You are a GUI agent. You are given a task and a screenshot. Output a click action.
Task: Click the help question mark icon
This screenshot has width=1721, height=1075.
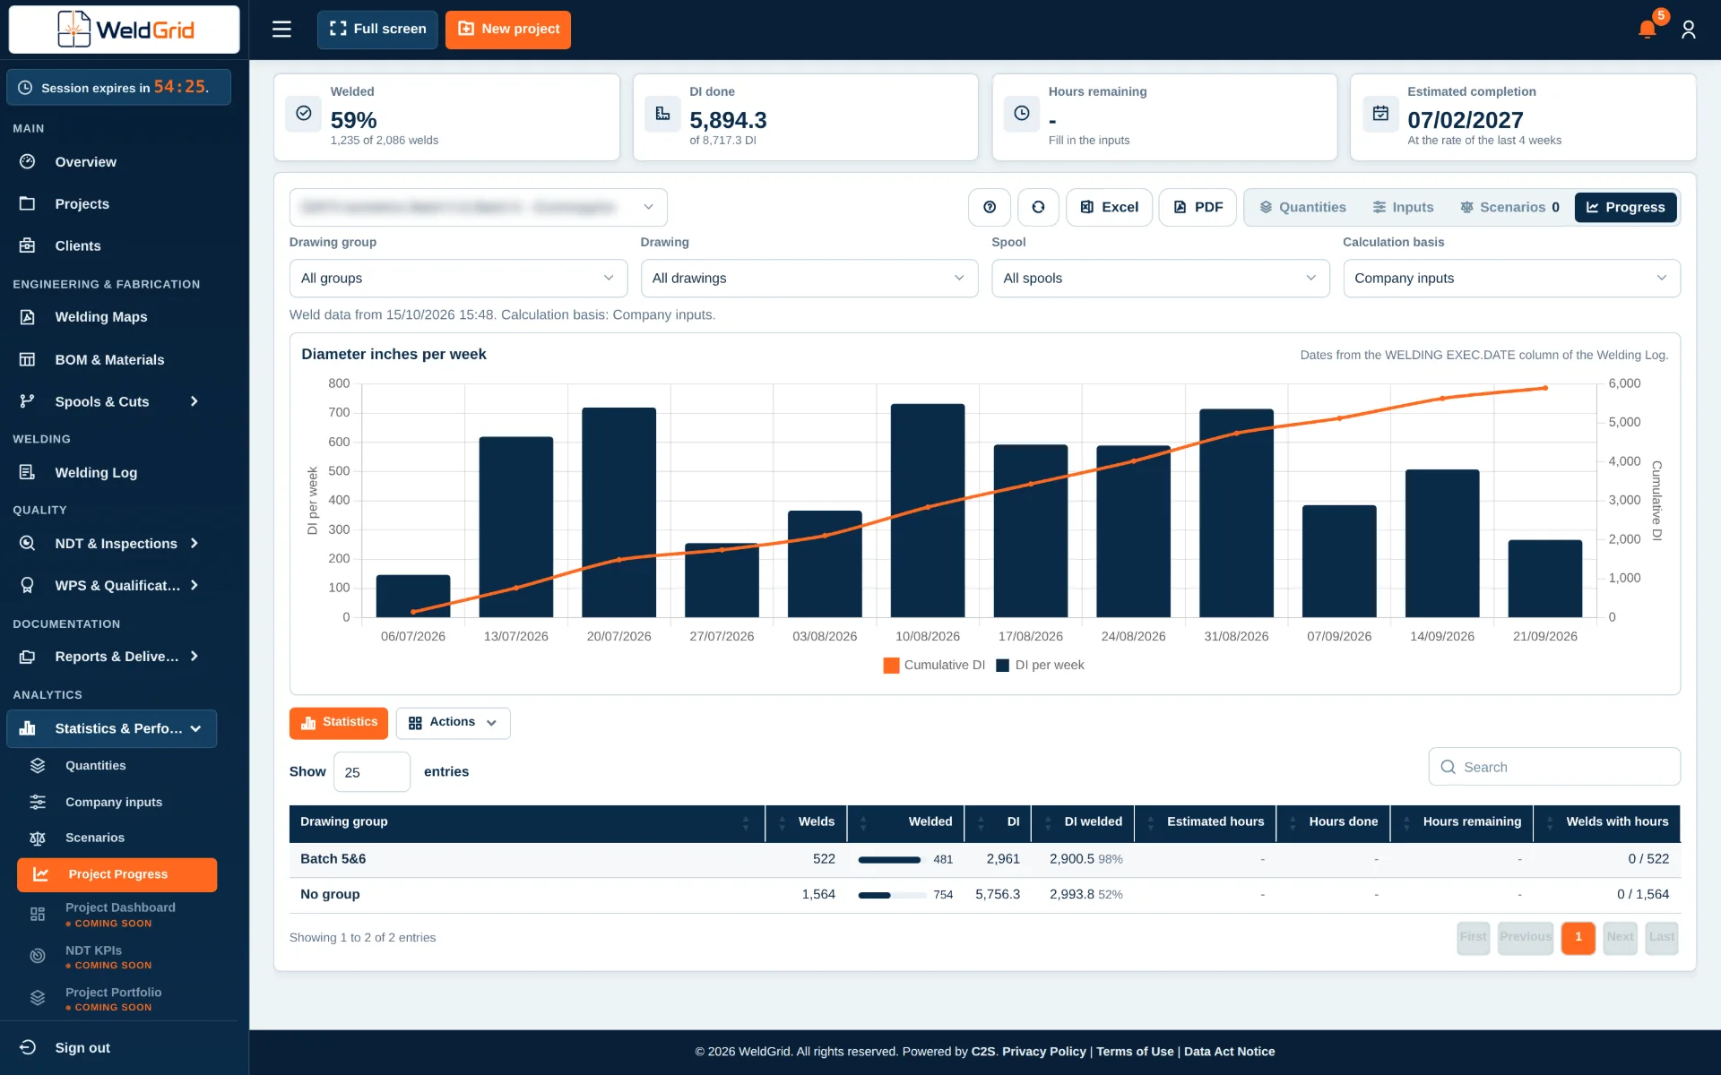[x=990, y=207]
